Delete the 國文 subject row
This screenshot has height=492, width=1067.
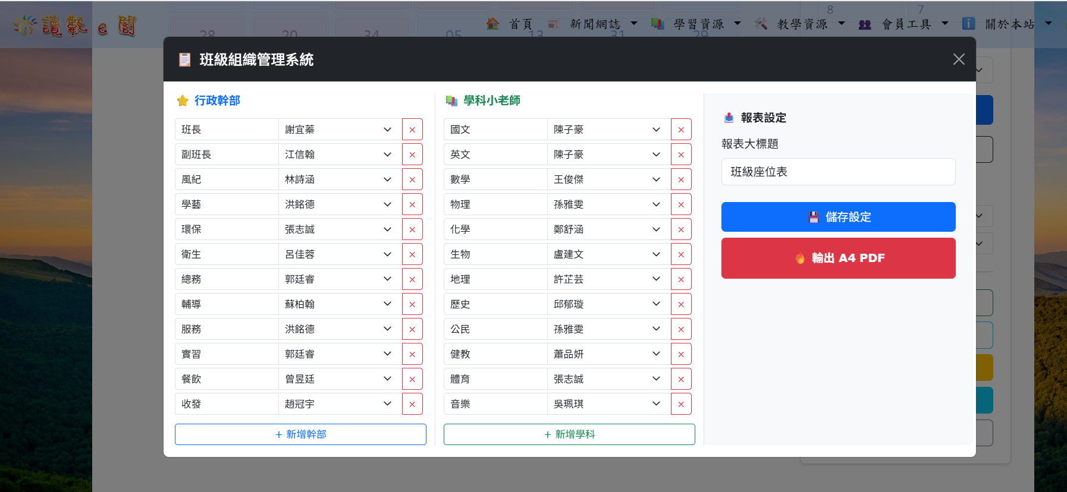(681, 130)
